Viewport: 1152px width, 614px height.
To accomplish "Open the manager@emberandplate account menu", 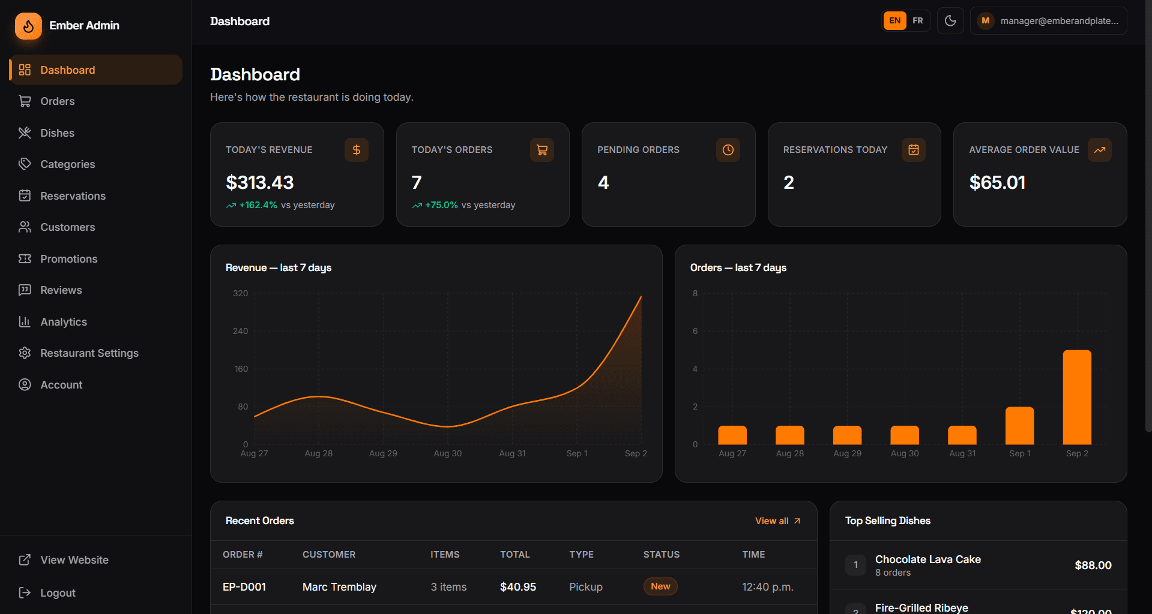I will pyautogui.click(x=1048, y=20).
